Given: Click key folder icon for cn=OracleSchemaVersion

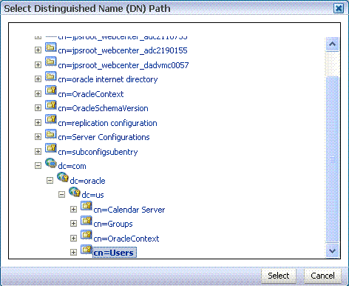Looking at the screenshot, I should tap(51, 105).
